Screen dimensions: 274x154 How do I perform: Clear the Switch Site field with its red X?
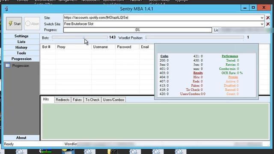(268, 24)
